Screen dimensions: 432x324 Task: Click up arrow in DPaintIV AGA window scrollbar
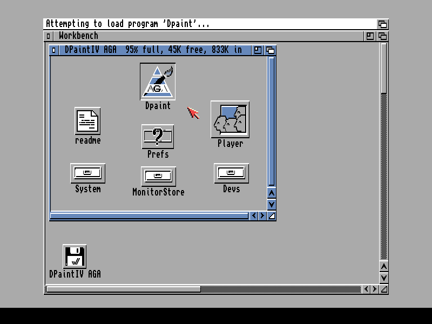pyautogui.click(x=272, y=193)
